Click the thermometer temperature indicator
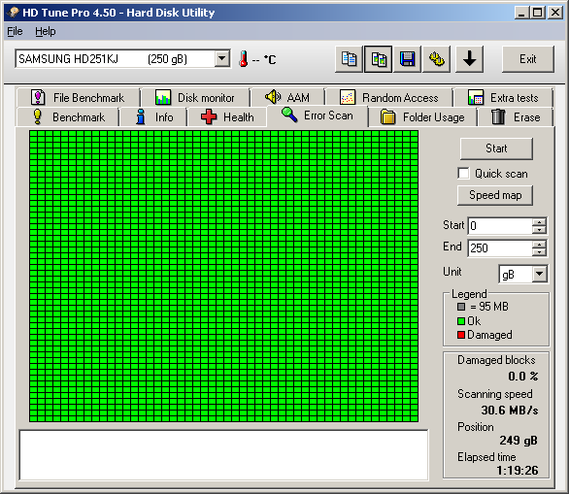Viewport: 569px width, 494px height. [x=243, y=59]
